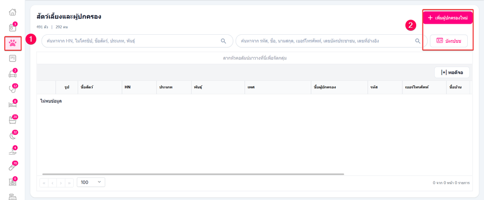Click the 491 ตัว pet count text
This screenshot has height=200, width=484.
click(x=42, y=27)
